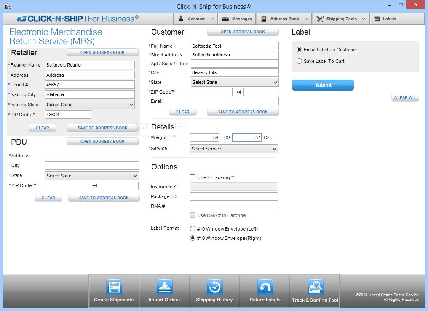Enable the USPS Tracking checkbox

[x=193, y=177]
